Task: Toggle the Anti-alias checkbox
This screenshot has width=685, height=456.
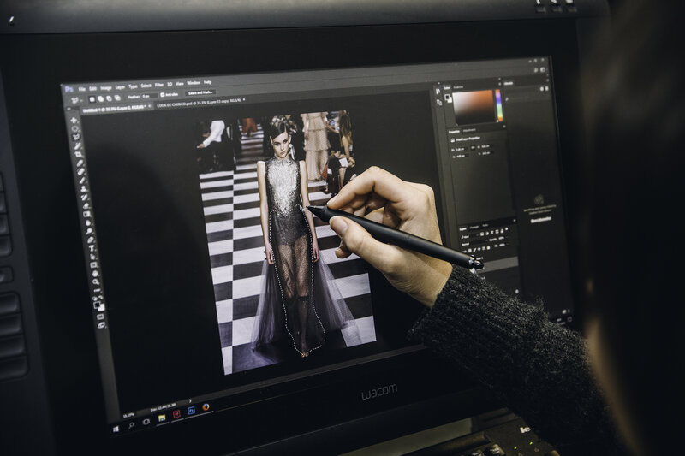Action: point(163,95)
